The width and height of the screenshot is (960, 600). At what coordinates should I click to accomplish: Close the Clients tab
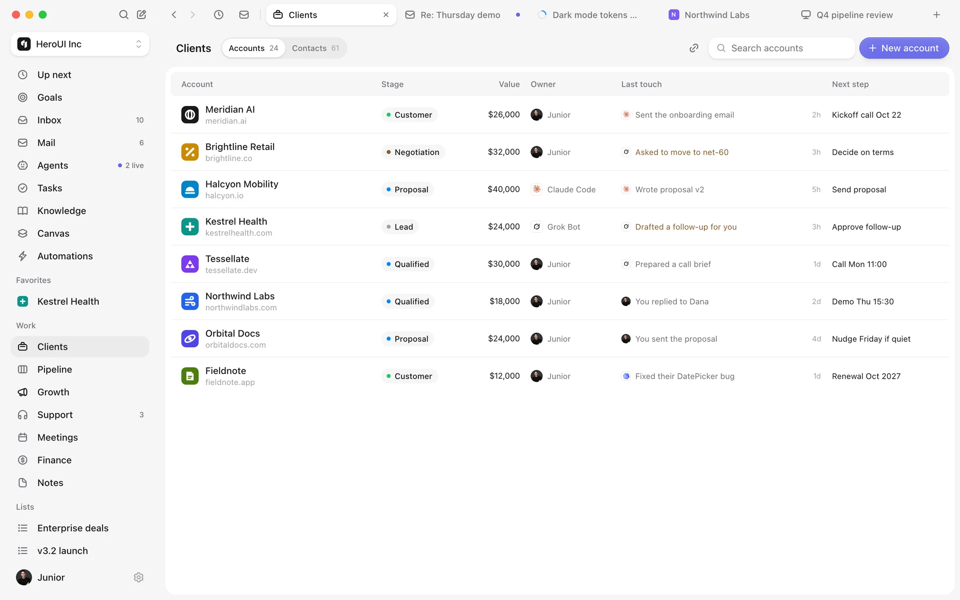386,15
